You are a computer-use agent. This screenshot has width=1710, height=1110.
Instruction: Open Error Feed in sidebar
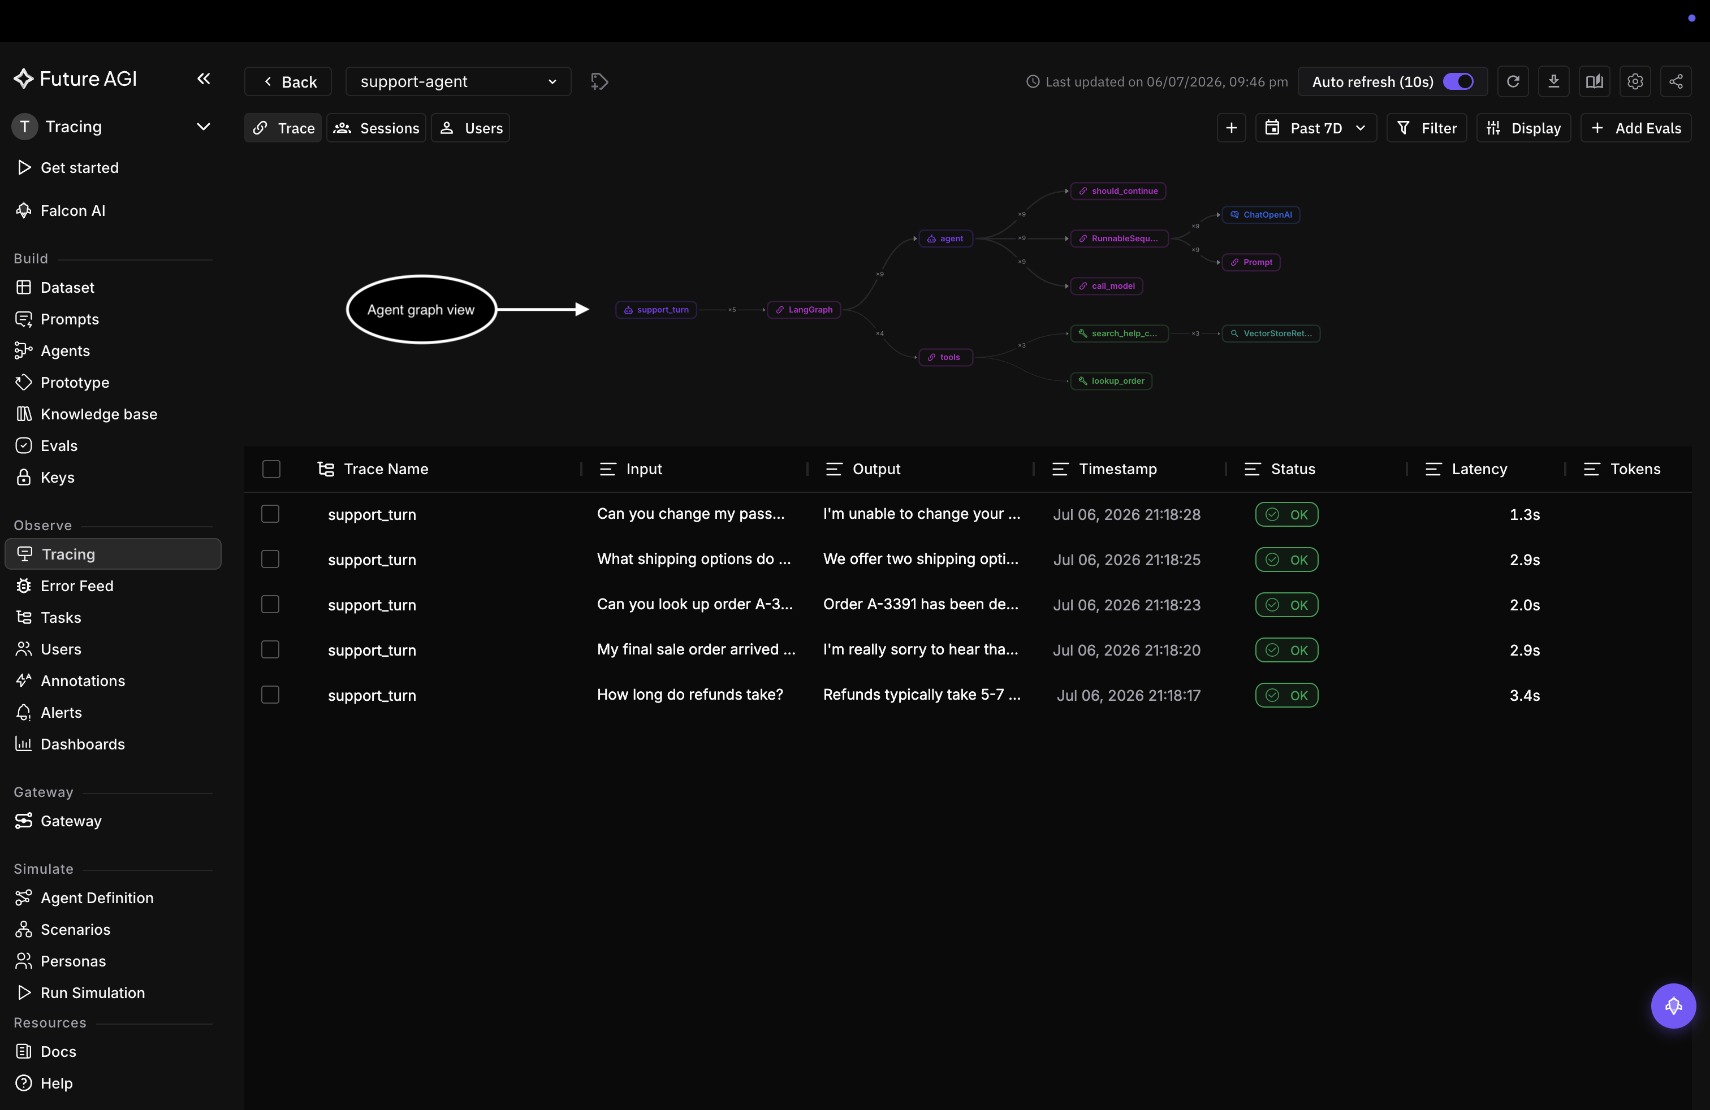[x=77, y=586]
